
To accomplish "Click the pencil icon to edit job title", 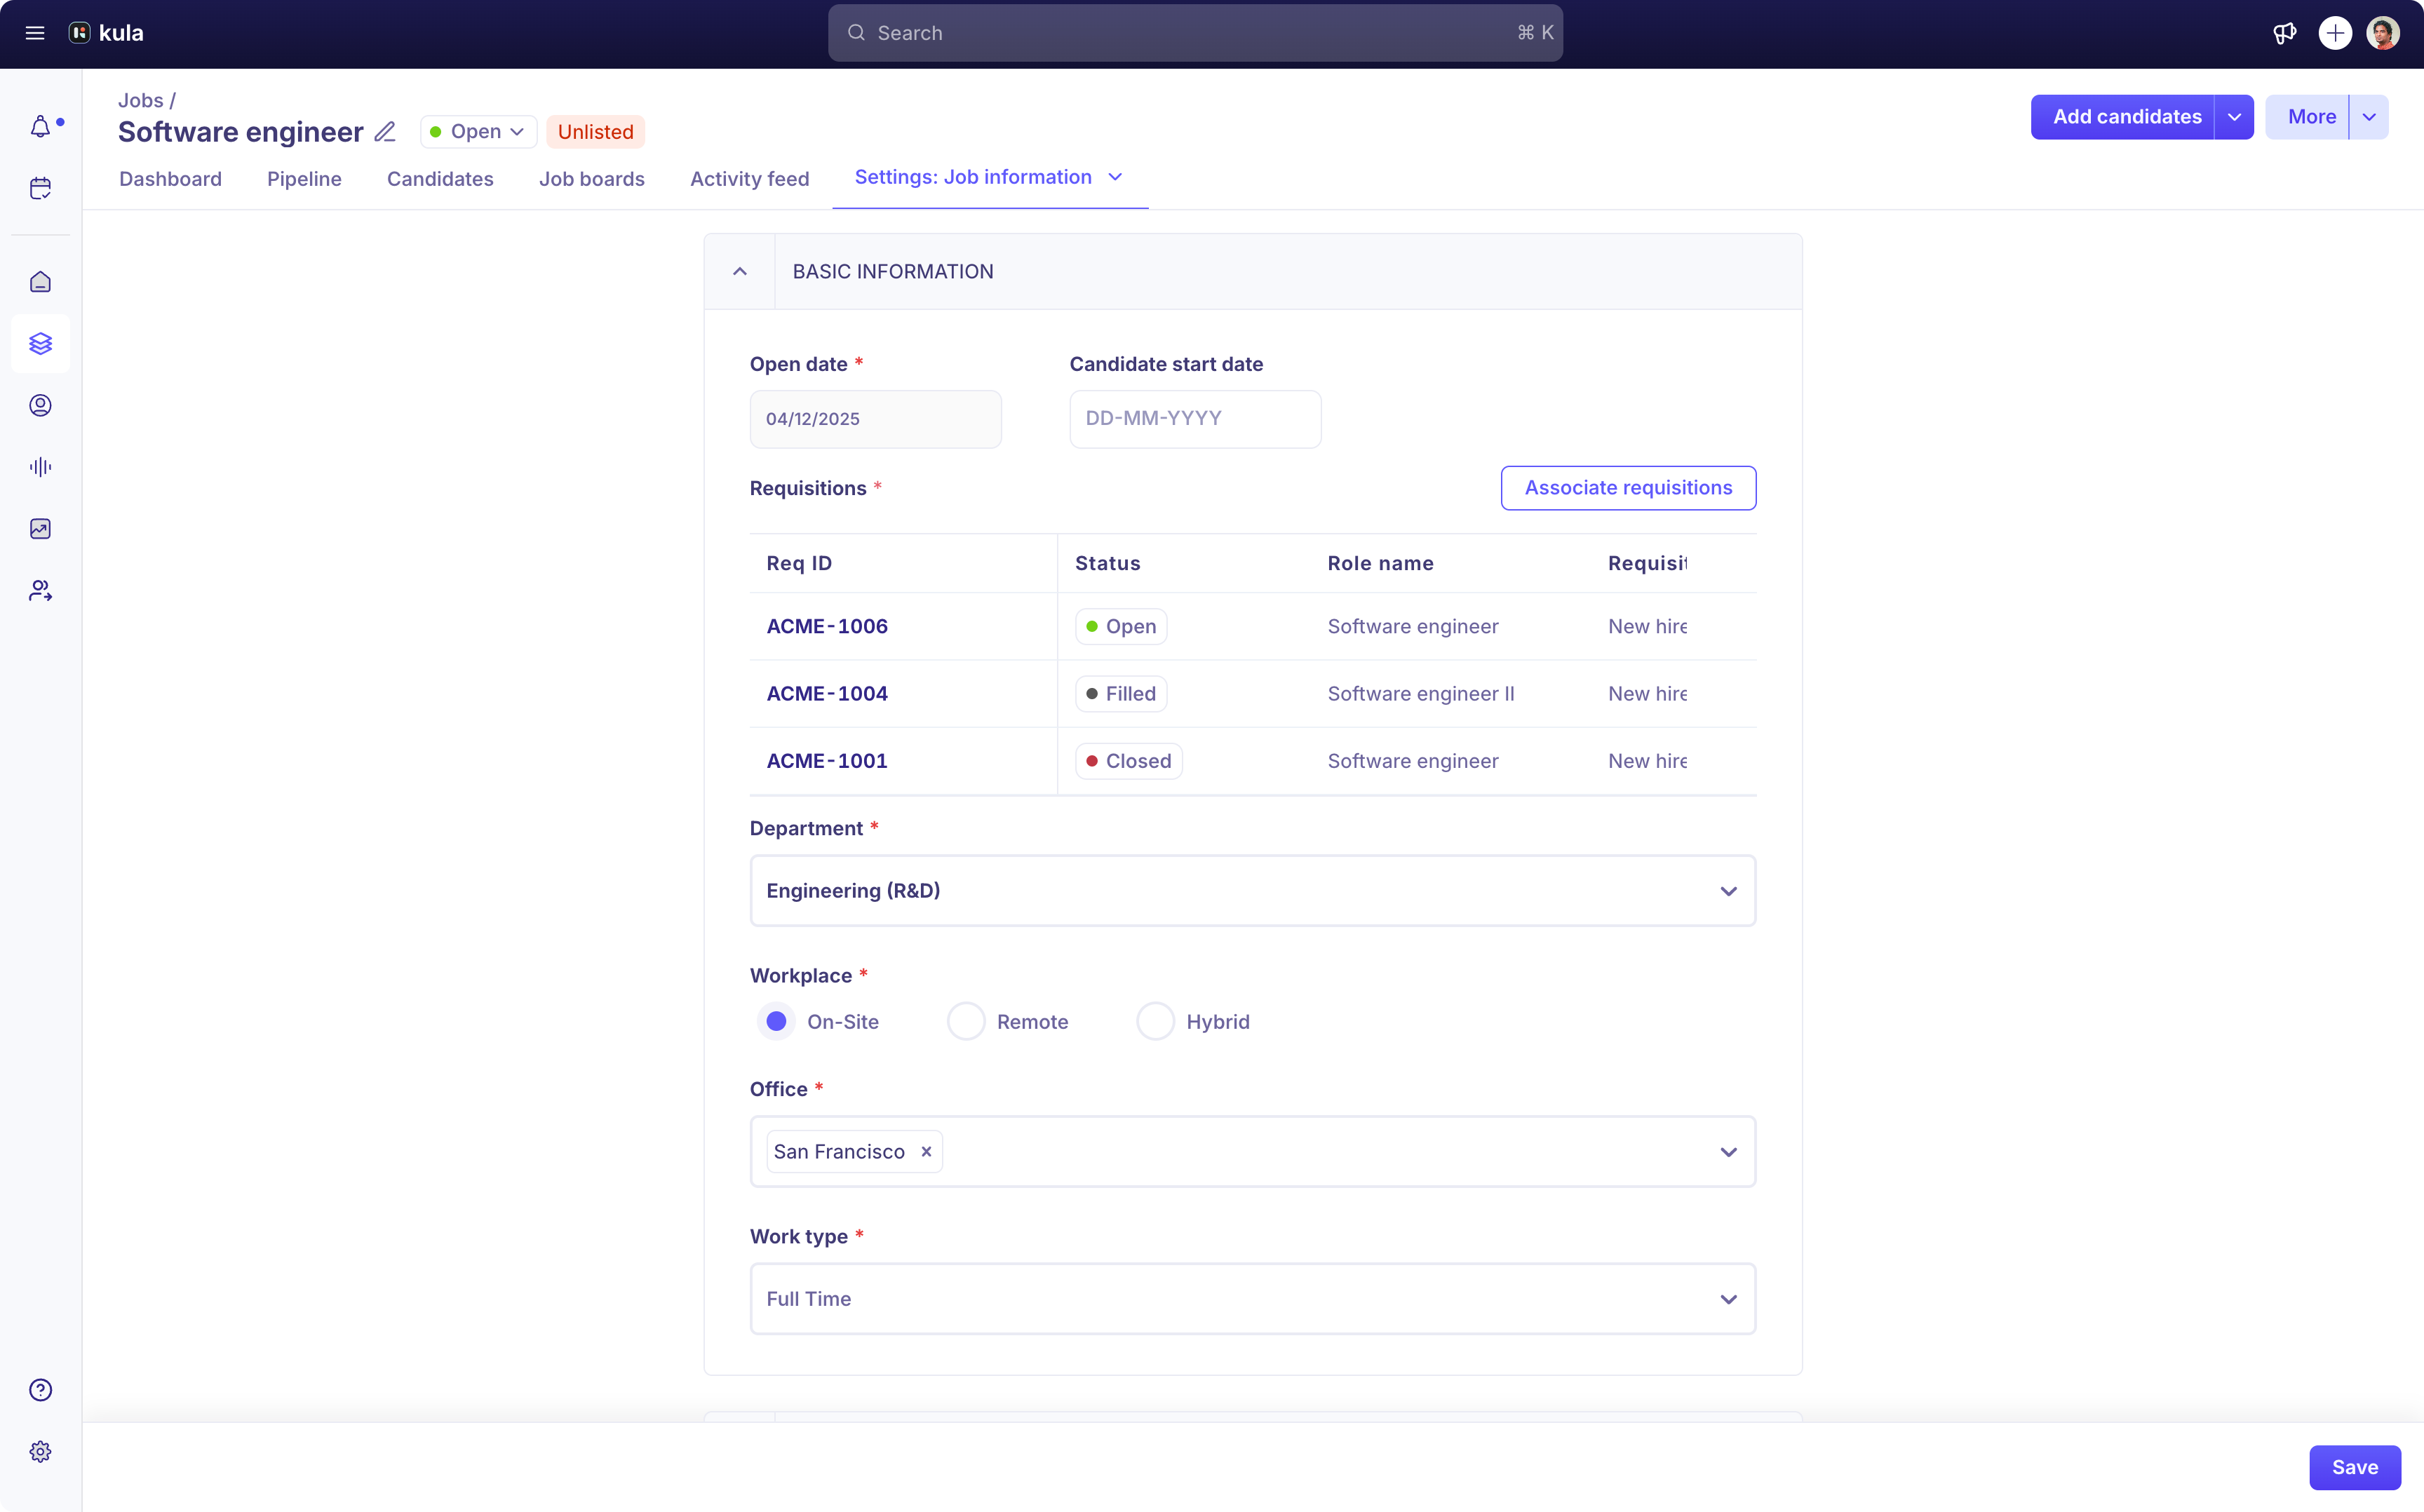I will pos(385,132).
